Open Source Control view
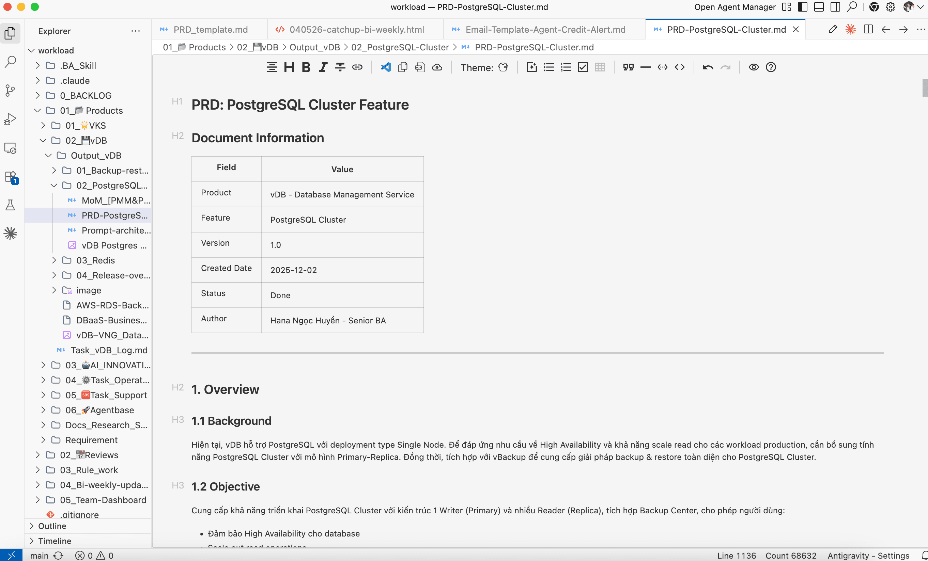 (11, 90)
